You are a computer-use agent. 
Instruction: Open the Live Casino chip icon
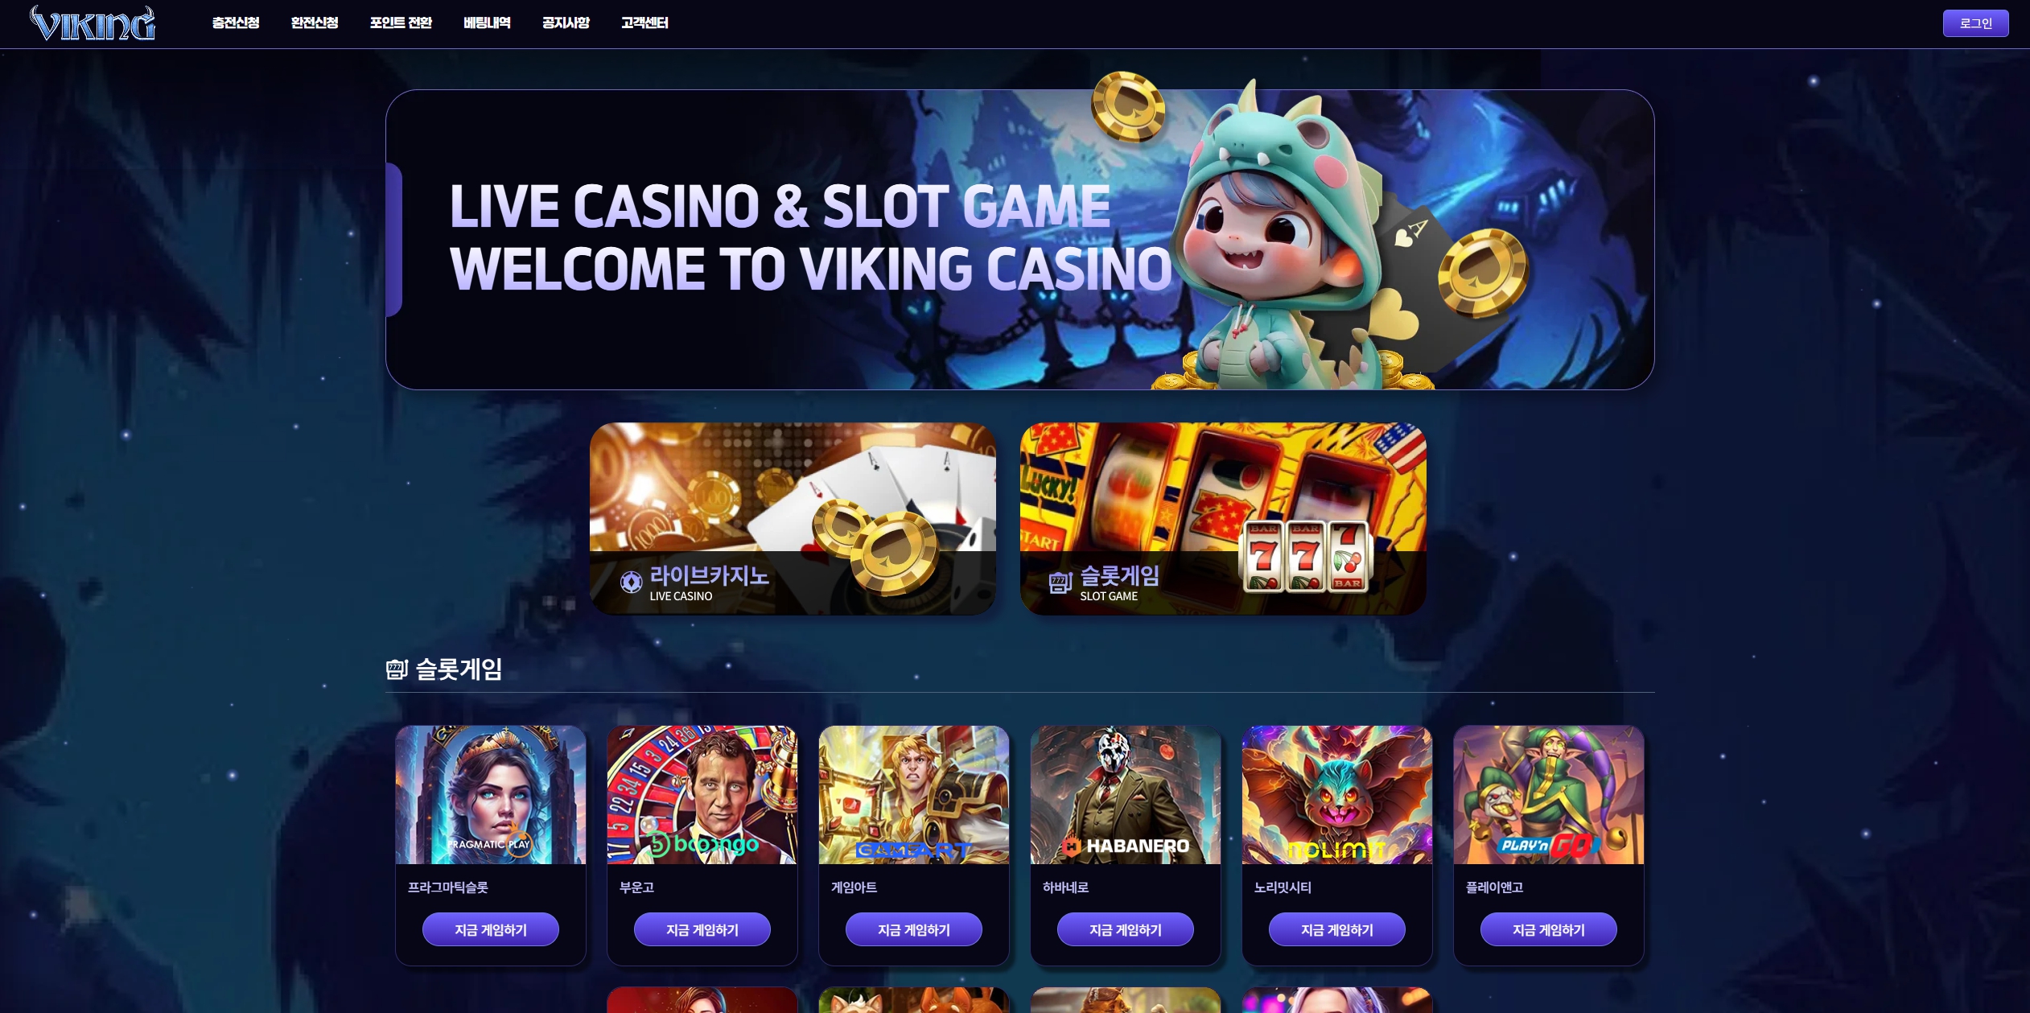(x=631, y=581)
